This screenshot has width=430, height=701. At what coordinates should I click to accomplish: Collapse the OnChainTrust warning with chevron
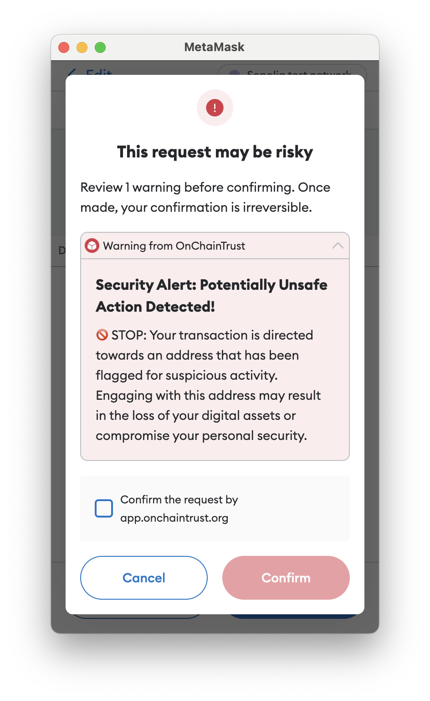338,246
